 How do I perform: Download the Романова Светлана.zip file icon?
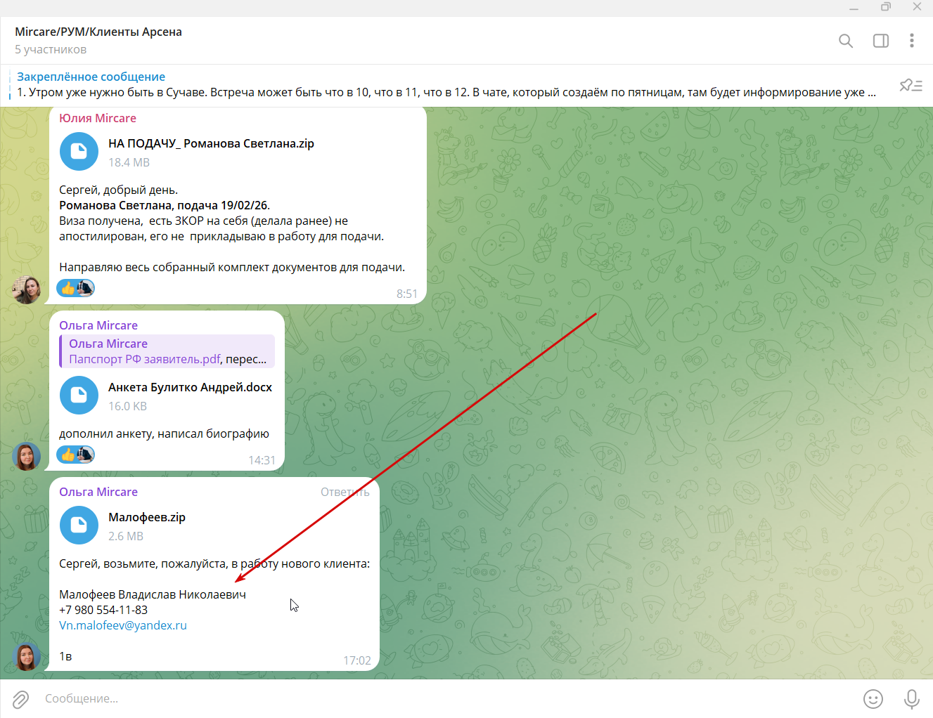click(79, 152)
